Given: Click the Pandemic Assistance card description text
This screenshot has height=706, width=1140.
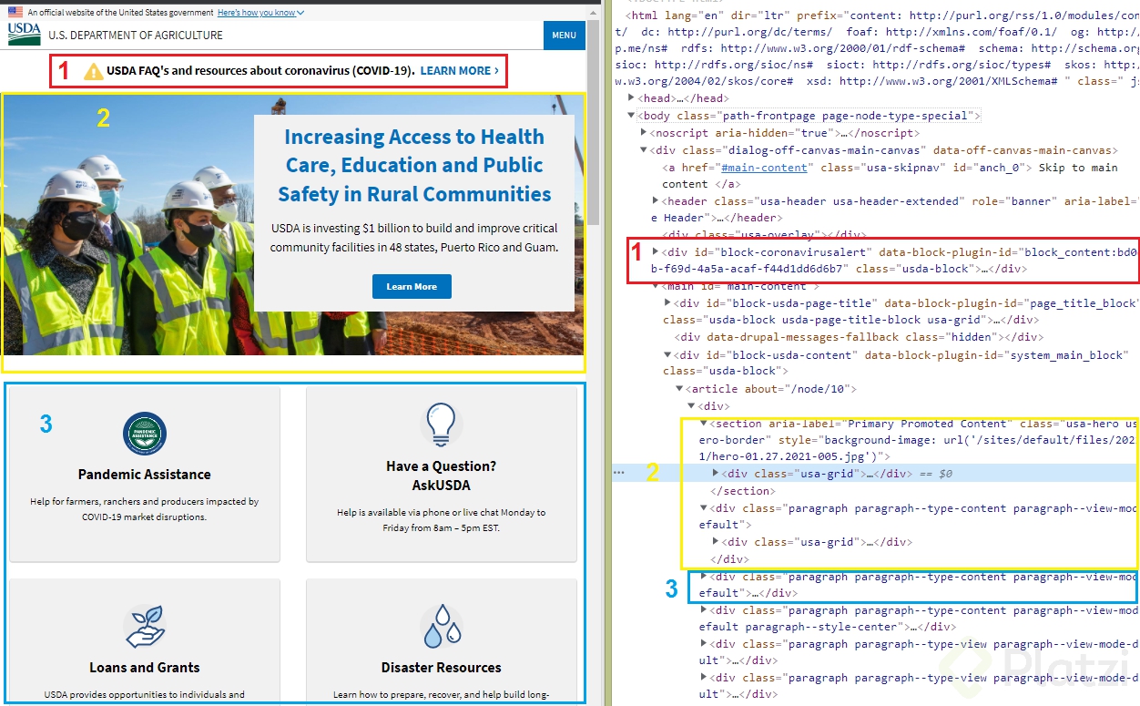Looking at the screenshot, I should [145, 509].
